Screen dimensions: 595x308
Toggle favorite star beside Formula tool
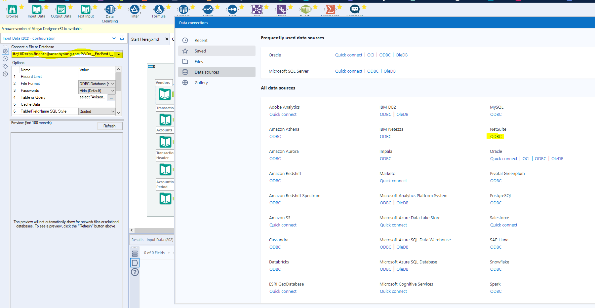coord(169,7)
